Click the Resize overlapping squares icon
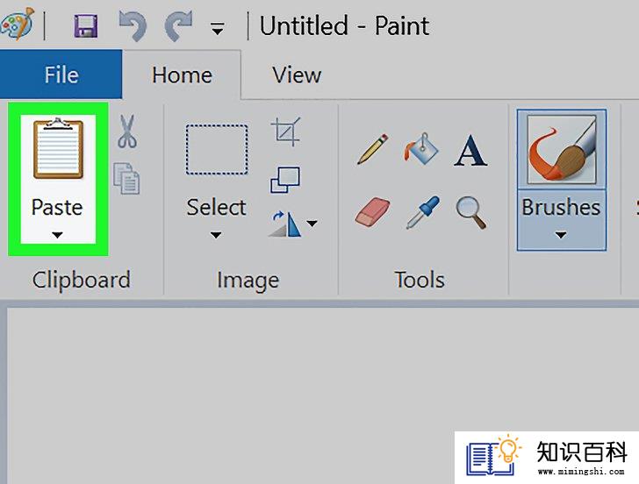 coord(285,180)
